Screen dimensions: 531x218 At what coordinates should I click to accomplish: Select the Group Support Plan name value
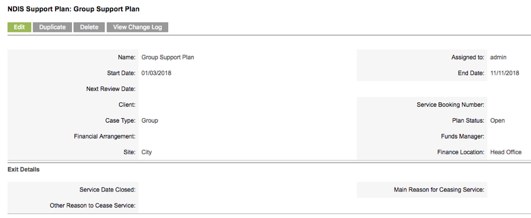pos(168,58)
